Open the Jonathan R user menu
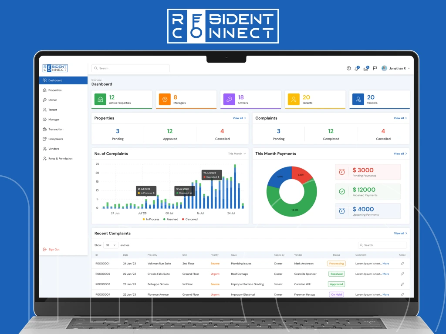The height and width of the screenshot is (334, 446). pyautogui.click(x=396, y=68)
